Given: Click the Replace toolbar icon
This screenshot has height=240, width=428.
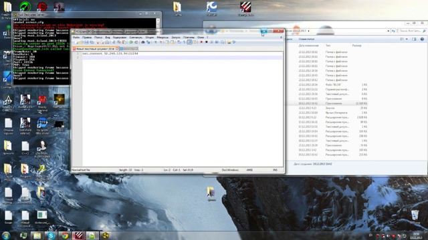Looking at the screenshot, I should [x=148, y=42].
